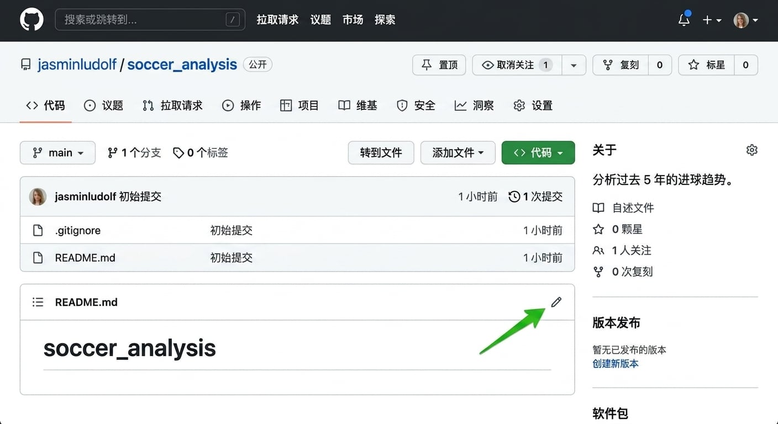Edit README with the pencil icon
Viewport: 778px width, 424px height.
pos(556,301)
